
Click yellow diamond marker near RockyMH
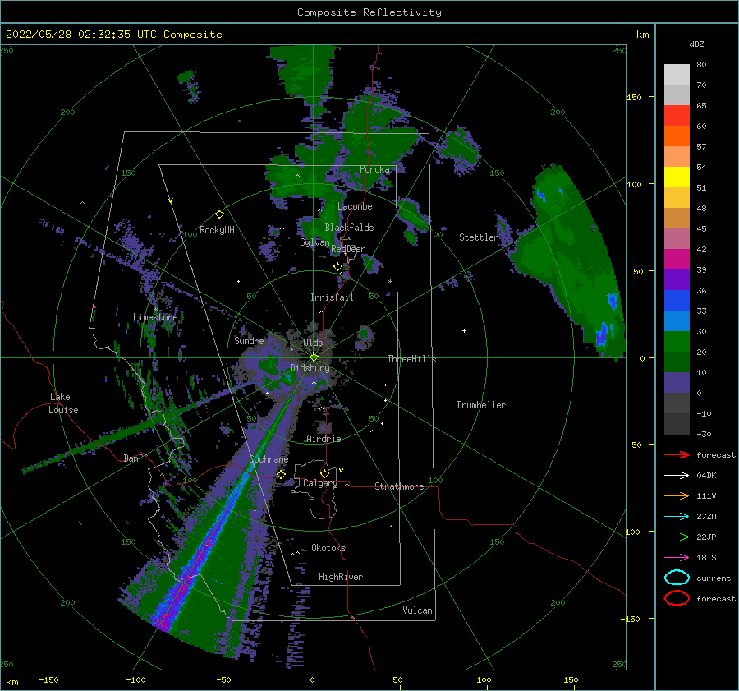point(219,214)
